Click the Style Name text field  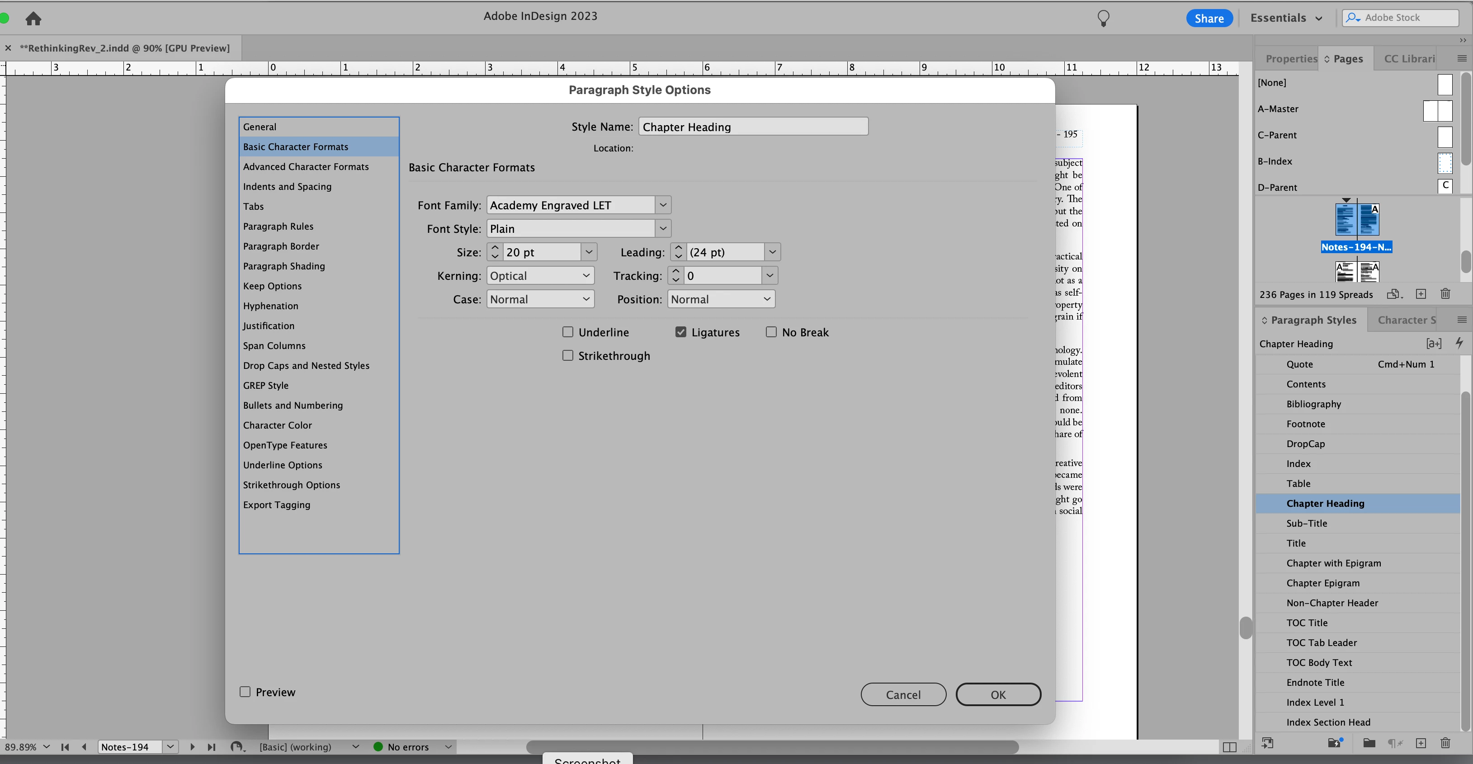pos(753,127)
